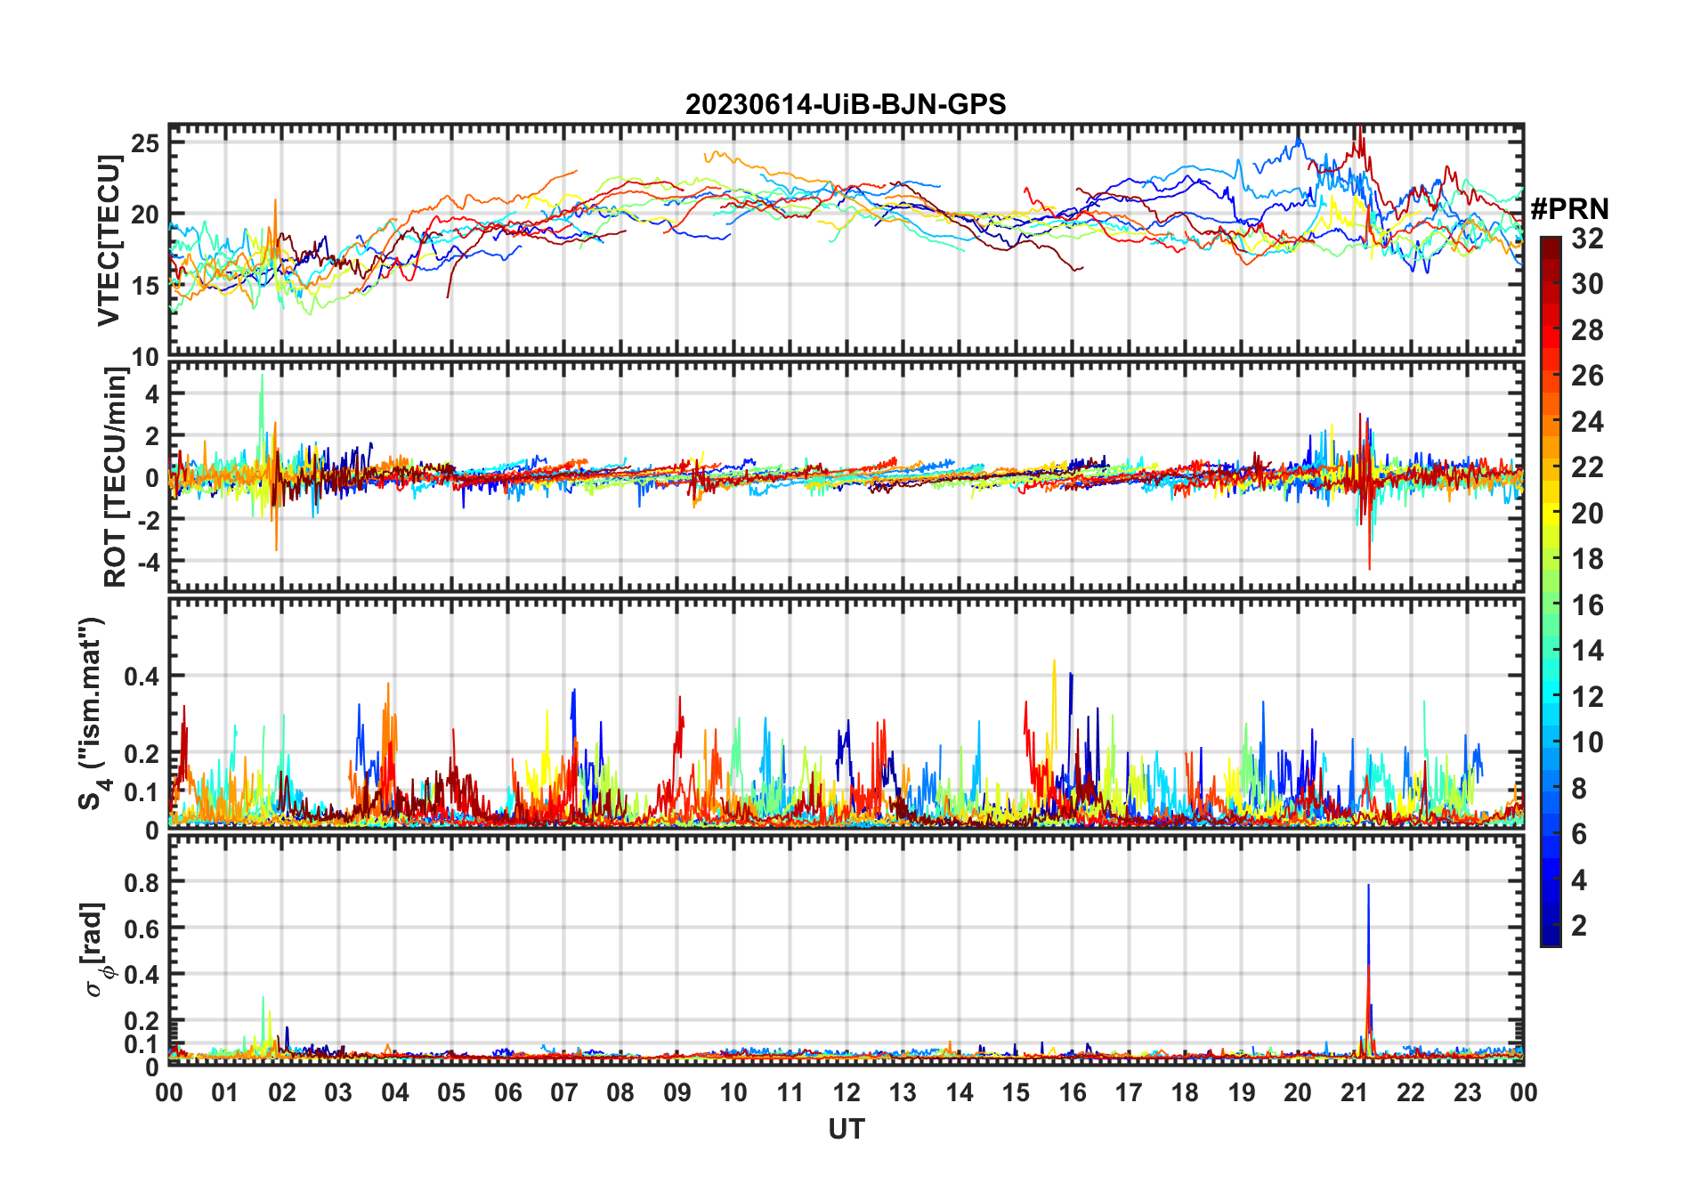This screenshot has height=1184, width=1693.
Task: Click the "21" hour tick on the UT axis
Action: click(x=1354, y=1092)
